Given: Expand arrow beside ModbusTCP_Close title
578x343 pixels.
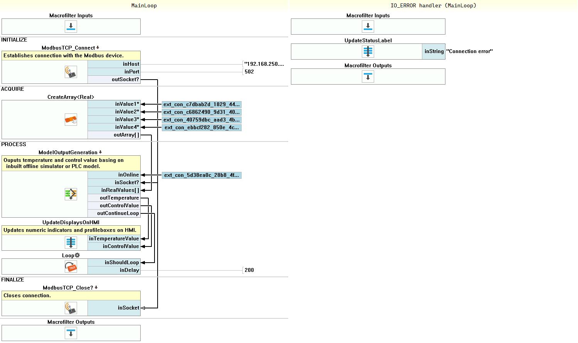Looking at the screenshot, I should click(96, 288).
